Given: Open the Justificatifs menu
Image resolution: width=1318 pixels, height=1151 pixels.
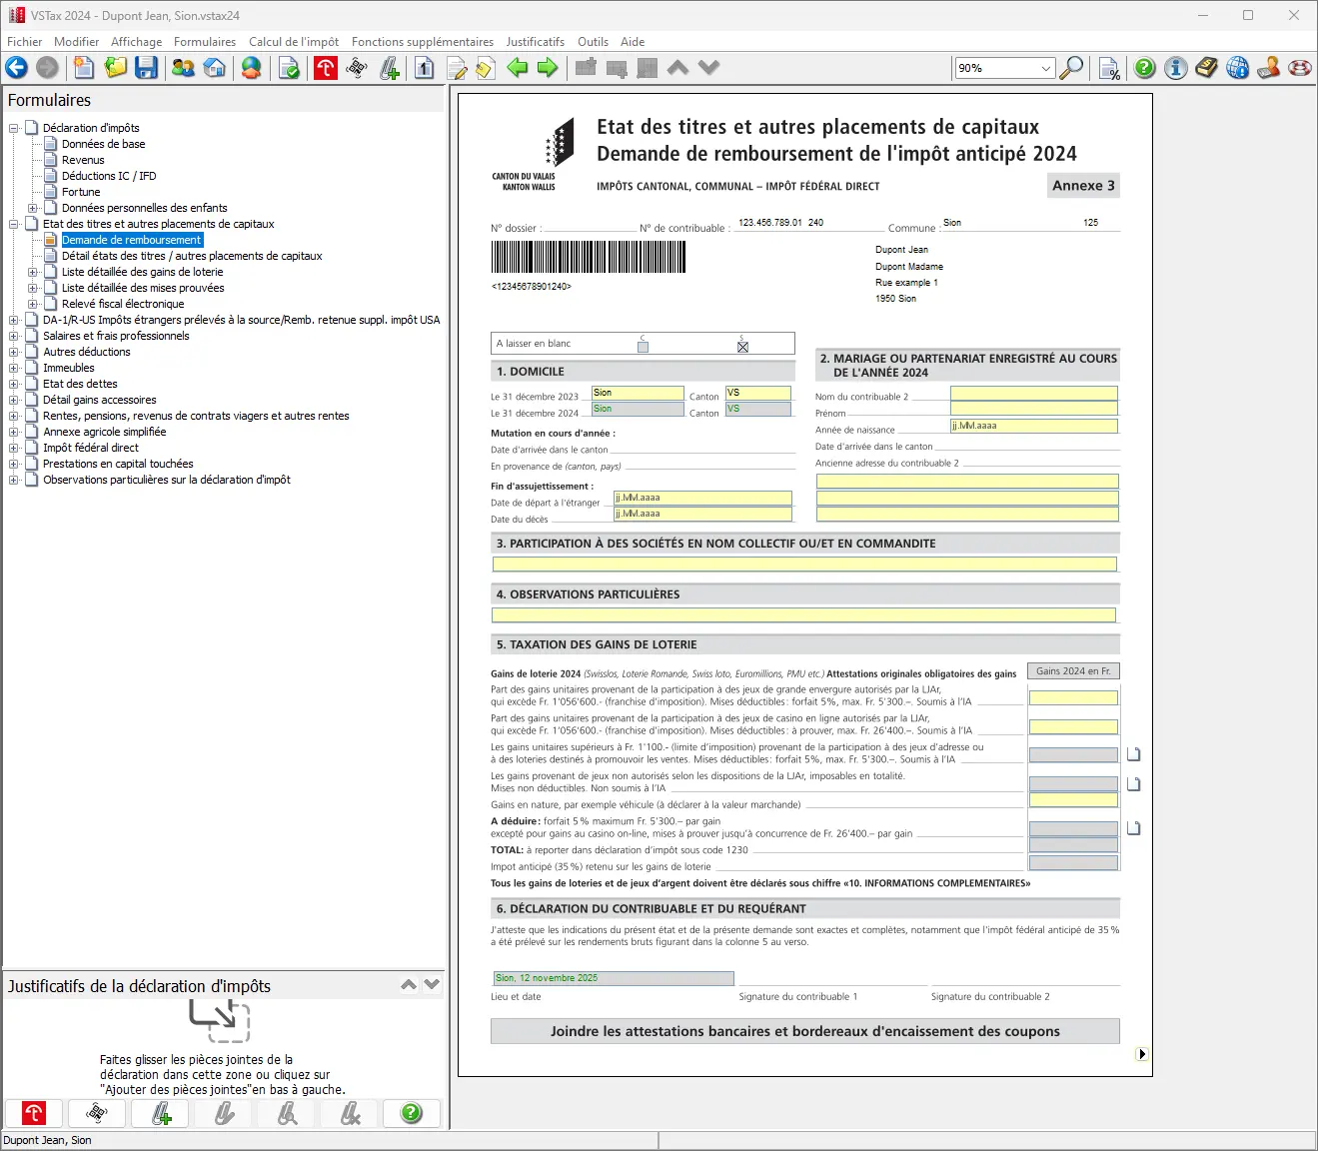Looking at the screenshot, I should point(535,42).
